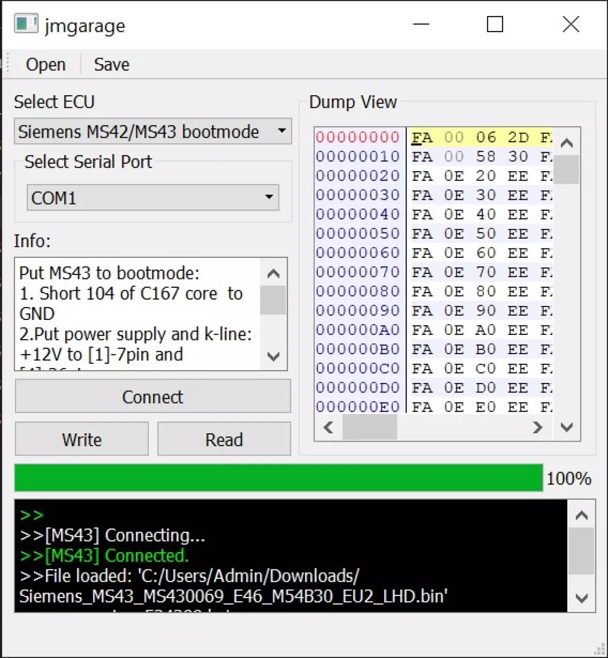Click Dump View scroll down arrow
Screen dimensions: 608x658
[x=567, y=427]
